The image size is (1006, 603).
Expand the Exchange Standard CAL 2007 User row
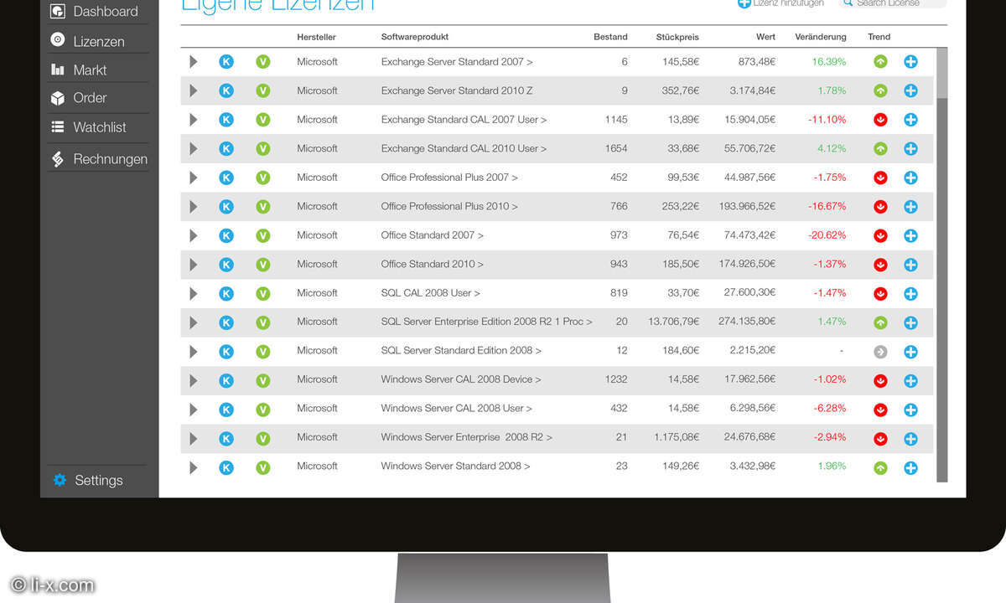pos(194,120)
